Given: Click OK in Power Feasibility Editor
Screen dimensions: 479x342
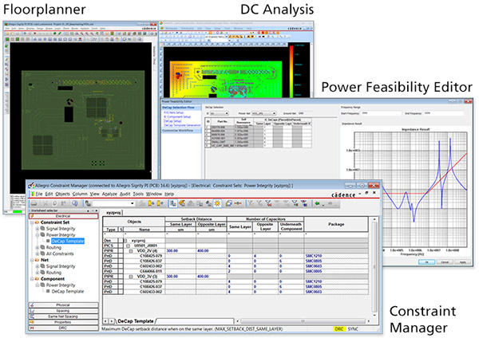Looking at the screenshot, I should tap(427, 261).
